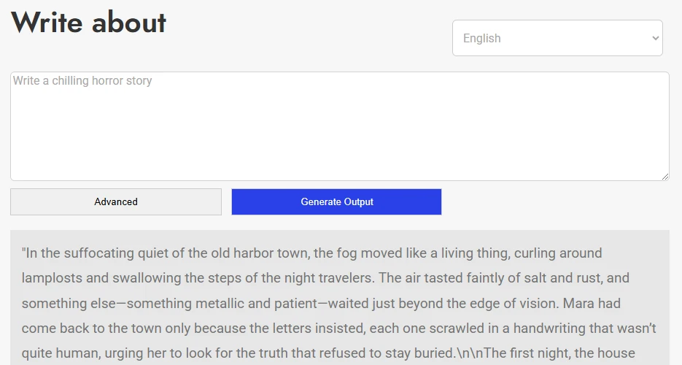The height and width of the screenshot is (365, 682).
Task: Click the 'Write about' heading
Action: click(x=88, y=23)
